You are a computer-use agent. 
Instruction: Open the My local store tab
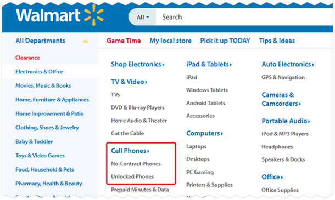pyautogui.click(x=170, y=41)
